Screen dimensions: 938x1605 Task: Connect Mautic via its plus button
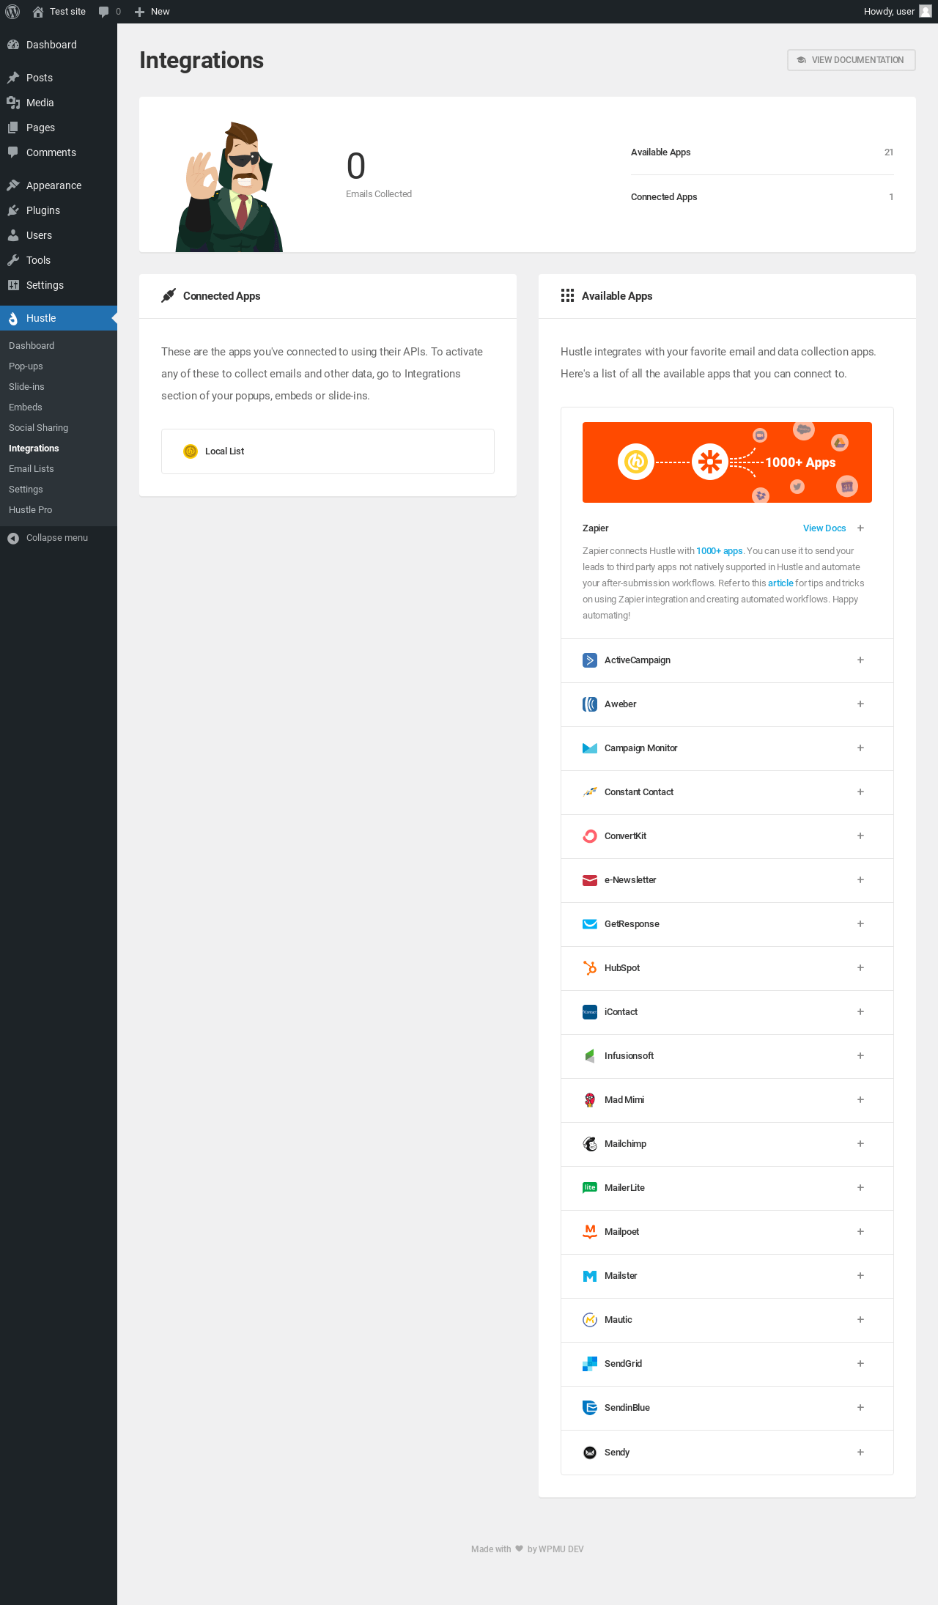[x=860, y=1320]
